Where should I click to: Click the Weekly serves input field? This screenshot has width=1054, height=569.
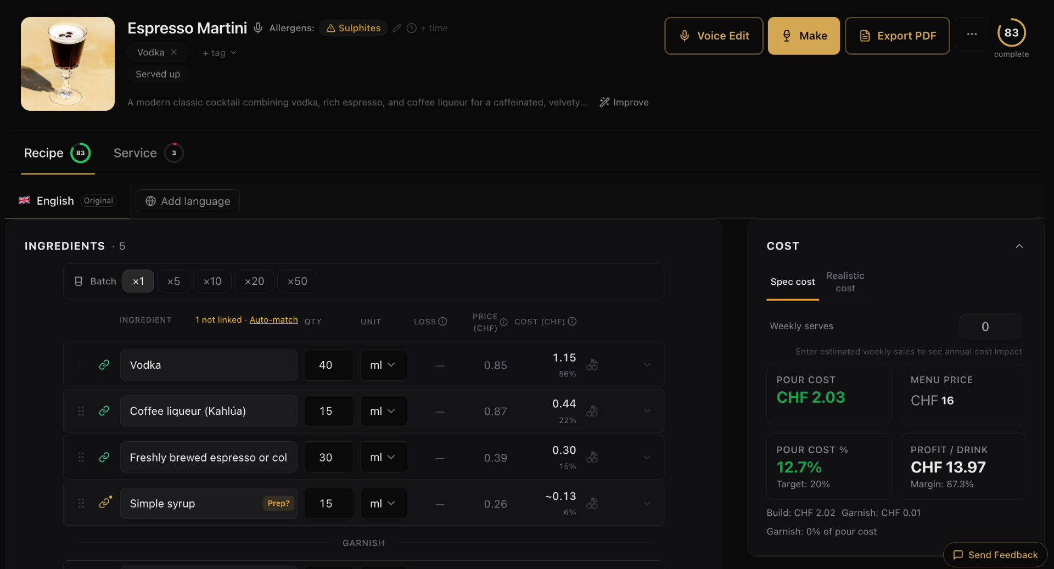990,326
